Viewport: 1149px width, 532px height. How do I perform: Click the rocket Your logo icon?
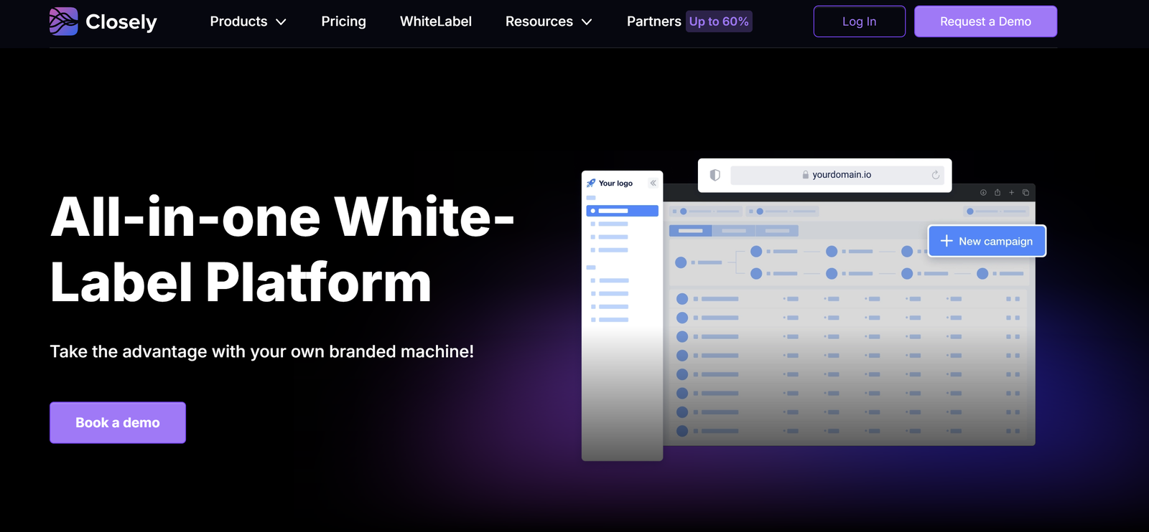[591, 183]
